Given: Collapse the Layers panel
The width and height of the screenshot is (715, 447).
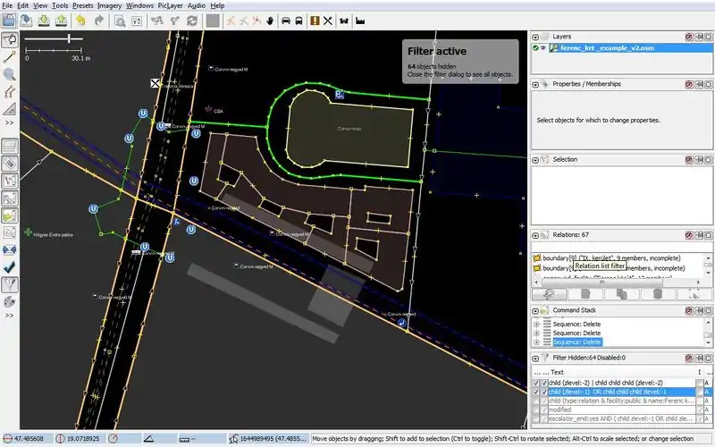Looking at the screenshot, I should coord(536,37).
